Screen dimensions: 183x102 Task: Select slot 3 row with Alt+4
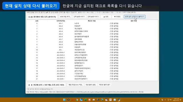pos(92,31)
